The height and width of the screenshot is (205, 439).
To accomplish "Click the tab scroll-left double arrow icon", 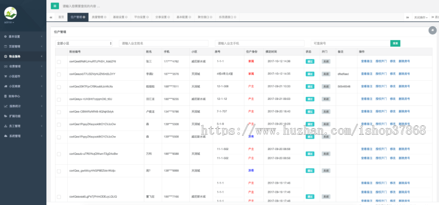I will (x=51, y=17).
